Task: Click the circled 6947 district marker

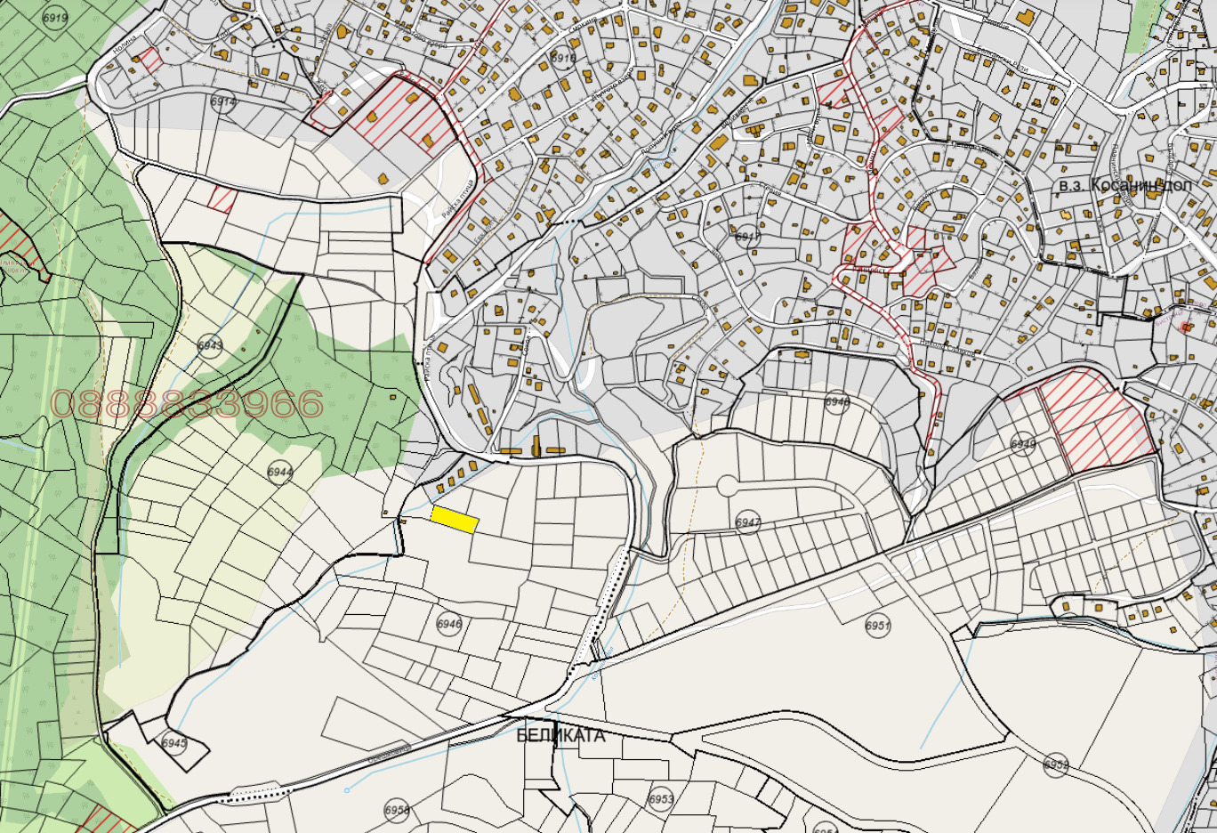Action: click(x=748, y=522)
